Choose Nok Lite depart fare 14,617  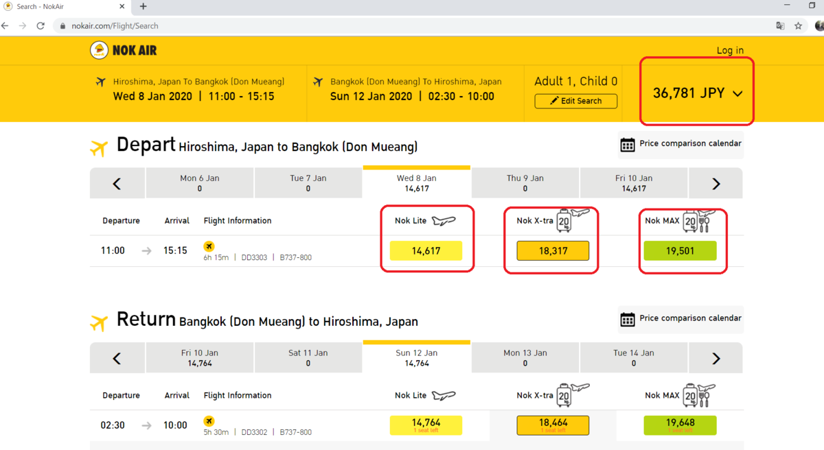pos(426,251)
